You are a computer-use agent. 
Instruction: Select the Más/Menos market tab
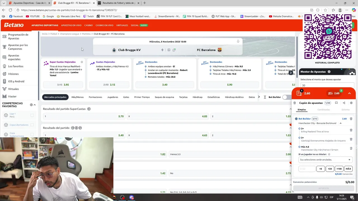click(77, 97)
